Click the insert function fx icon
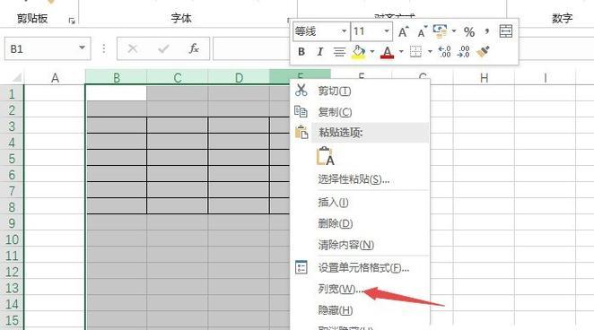 click(194, 48)
